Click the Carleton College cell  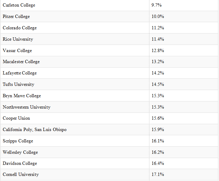click(x=19, y=5)
